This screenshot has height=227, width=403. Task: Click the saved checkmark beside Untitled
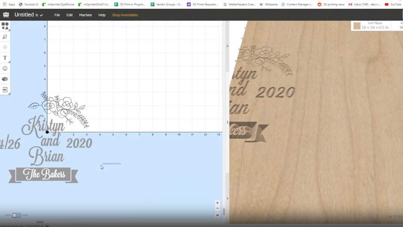click(41, 15)
